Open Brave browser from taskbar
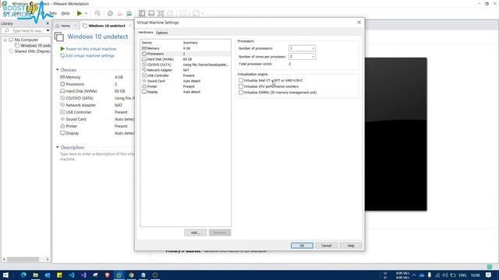The width and height of the screenshot is (499, 280). tap(108, 275)
